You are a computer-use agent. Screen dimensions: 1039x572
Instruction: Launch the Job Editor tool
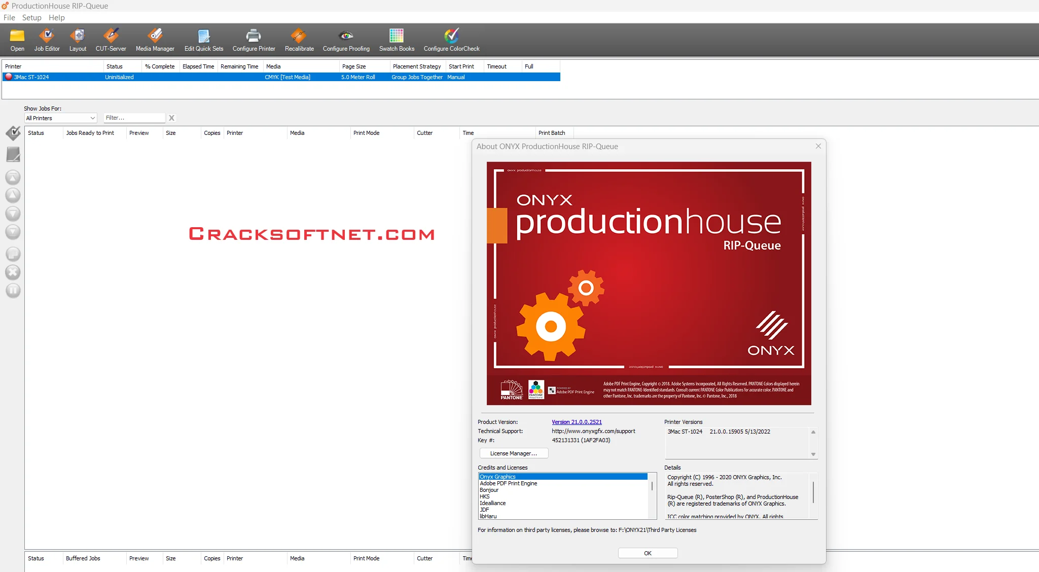[47, 40]
